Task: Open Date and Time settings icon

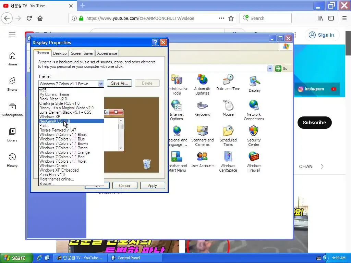Action: point(228,82)
